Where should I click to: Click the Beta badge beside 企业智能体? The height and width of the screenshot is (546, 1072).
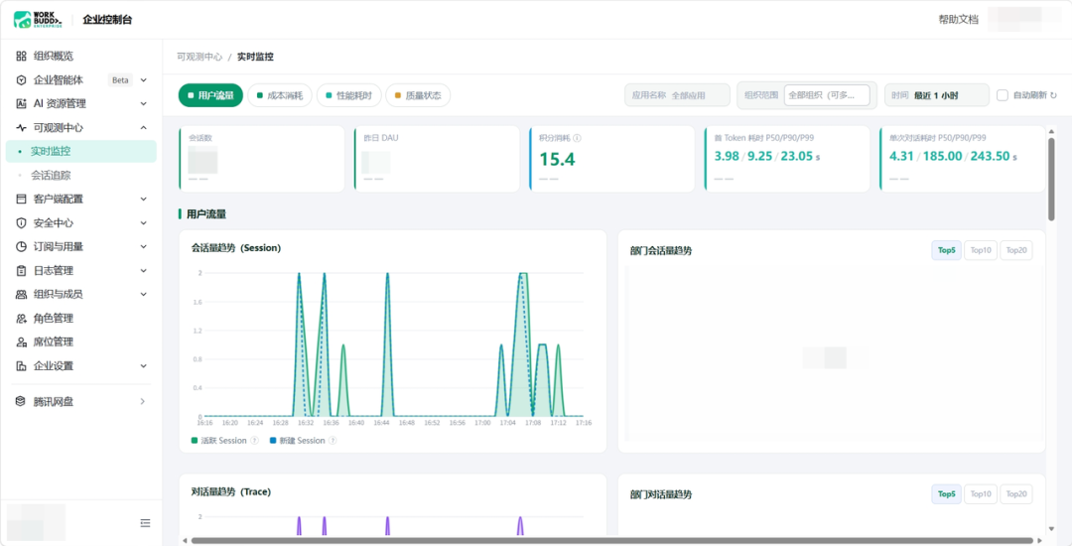[x=120, y=80]
